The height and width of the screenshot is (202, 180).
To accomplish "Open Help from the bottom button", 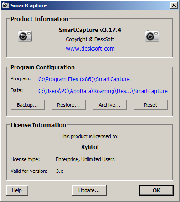I will click(x=17, y=190).
